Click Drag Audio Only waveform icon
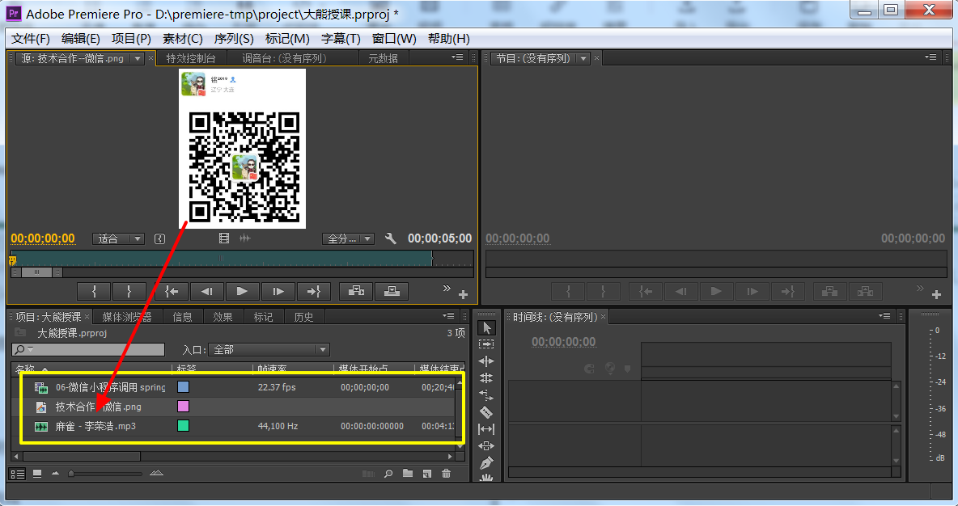958x506 pixels. pyautogui.click(x=245, y=238)
